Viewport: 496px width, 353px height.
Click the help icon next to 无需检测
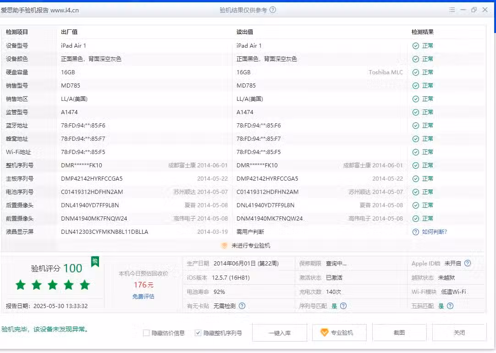[242, 306]
